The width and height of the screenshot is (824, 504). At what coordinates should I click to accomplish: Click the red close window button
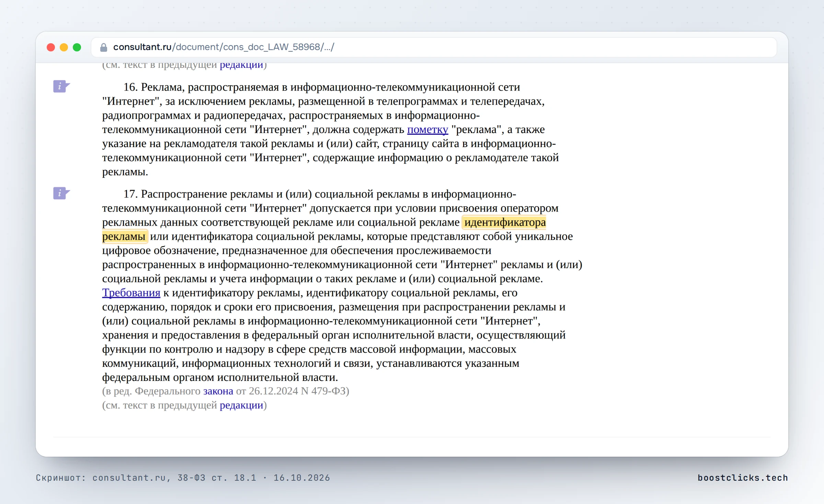[x=51, y=47]
